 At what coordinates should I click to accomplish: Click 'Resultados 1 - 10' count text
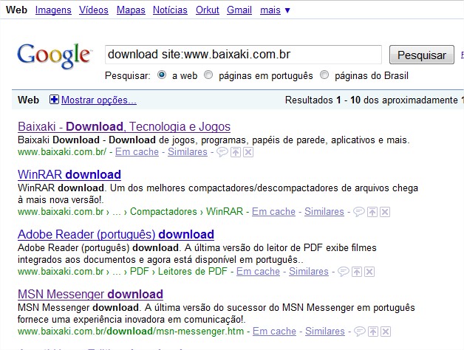point(323,100)
